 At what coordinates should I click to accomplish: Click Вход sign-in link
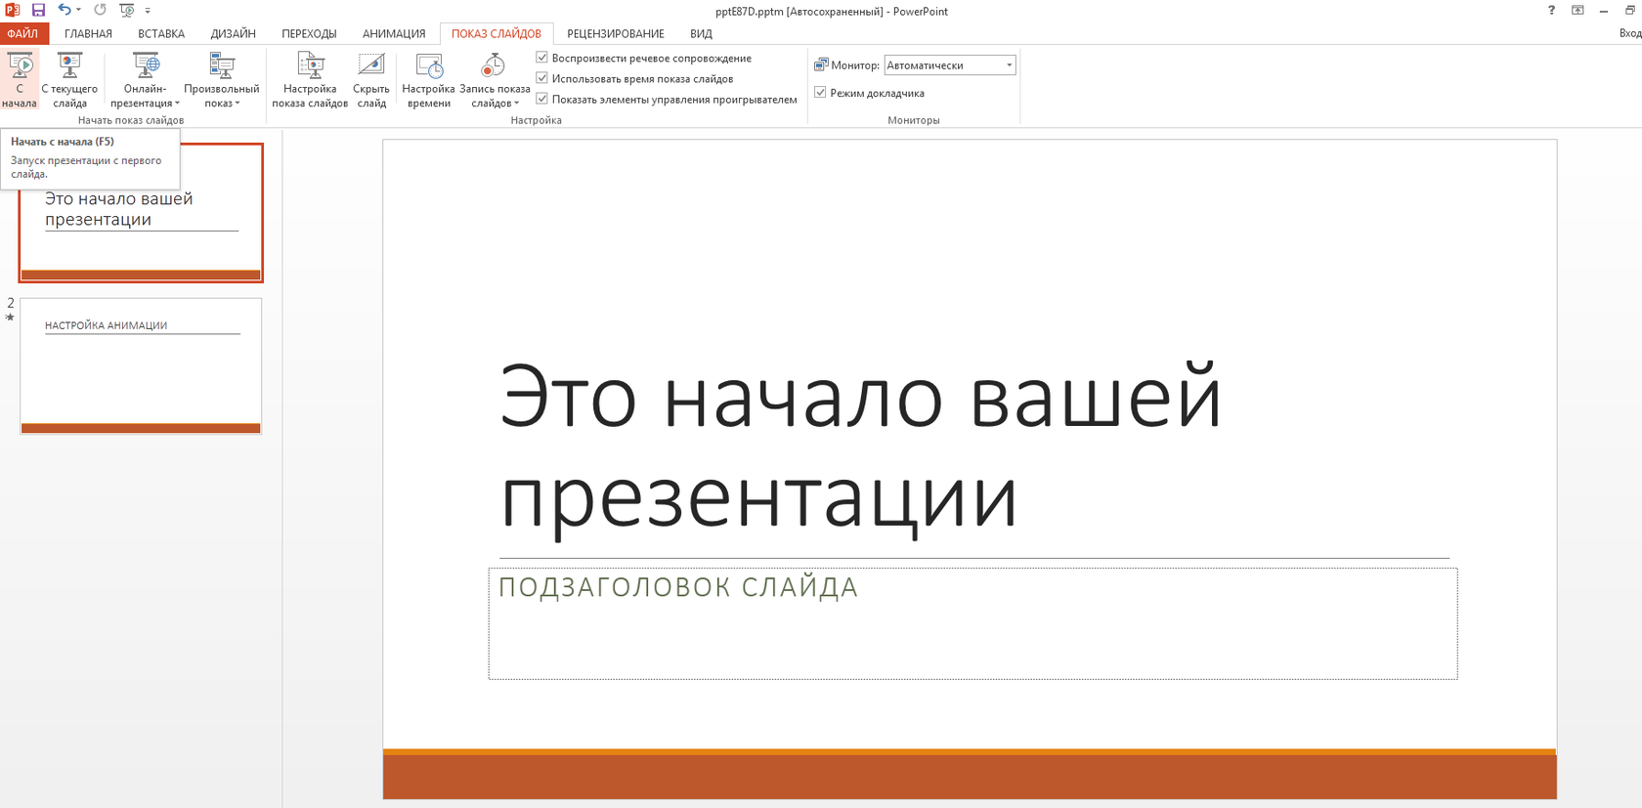point(1629,33)
